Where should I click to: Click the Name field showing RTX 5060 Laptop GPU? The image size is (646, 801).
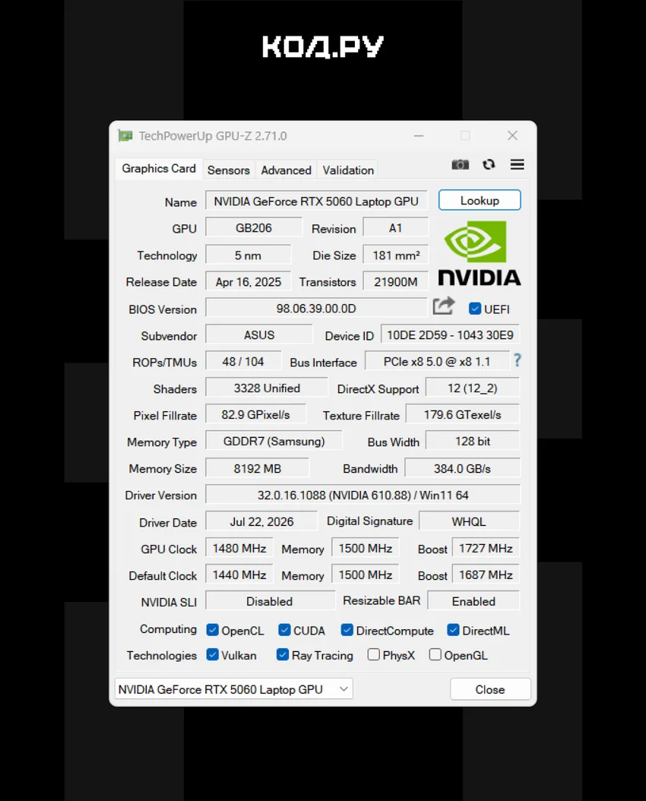click(316, 201)
